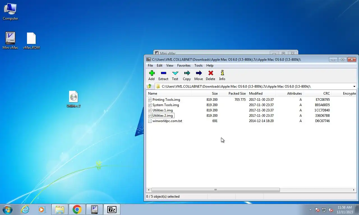
Task: Open the Help menu
Action: pos(210,66)
